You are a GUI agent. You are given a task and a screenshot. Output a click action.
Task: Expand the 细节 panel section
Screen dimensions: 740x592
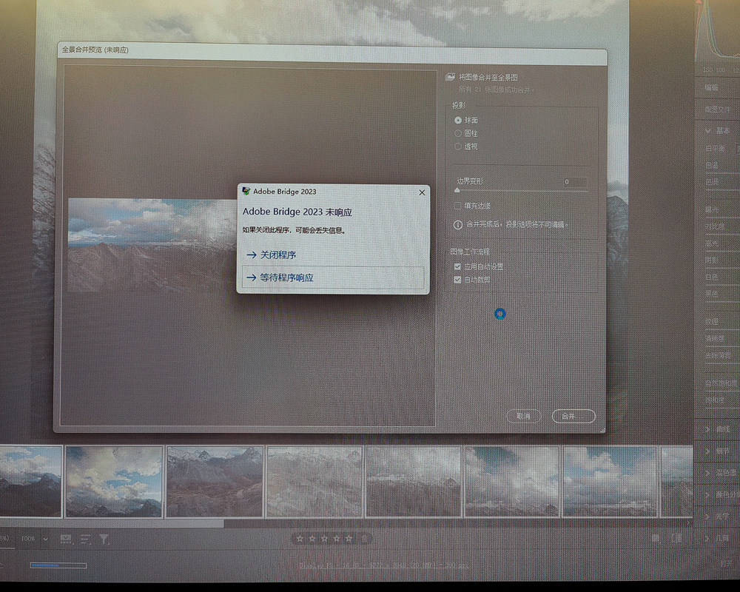(x=708, y=451)
